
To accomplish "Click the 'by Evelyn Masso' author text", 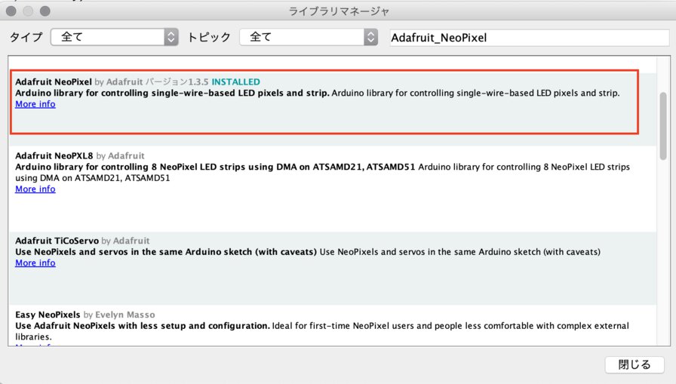I will click(119, 315).
